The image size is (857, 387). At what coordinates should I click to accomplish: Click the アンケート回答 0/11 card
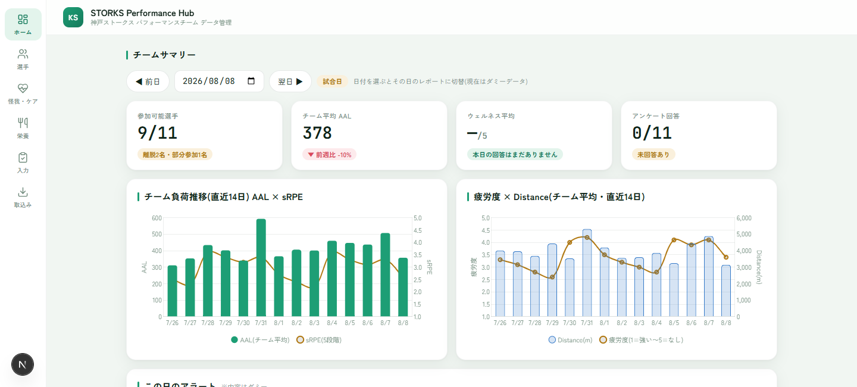coord(699,136)
